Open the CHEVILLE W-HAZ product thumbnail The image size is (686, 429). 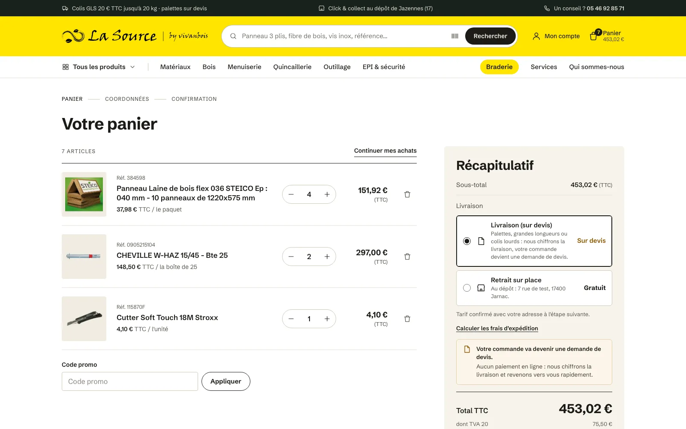pos(84,257)
